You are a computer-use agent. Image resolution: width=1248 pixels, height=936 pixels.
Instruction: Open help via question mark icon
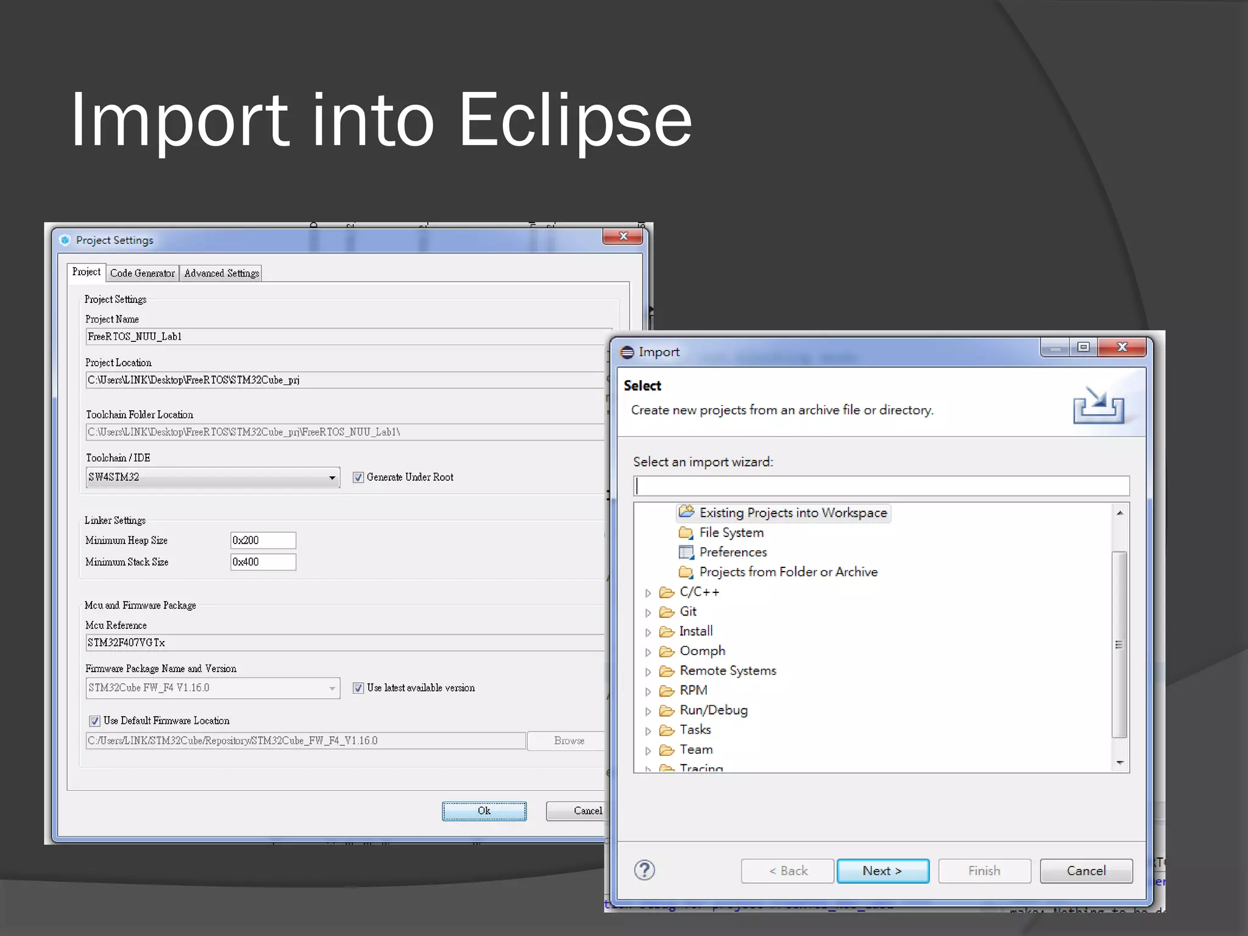click(644, 870)
